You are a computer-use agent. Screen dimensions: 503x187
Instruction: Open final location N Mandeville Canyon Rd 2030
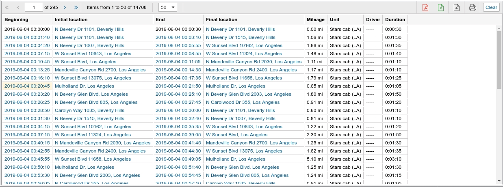(x=254, y=62)
